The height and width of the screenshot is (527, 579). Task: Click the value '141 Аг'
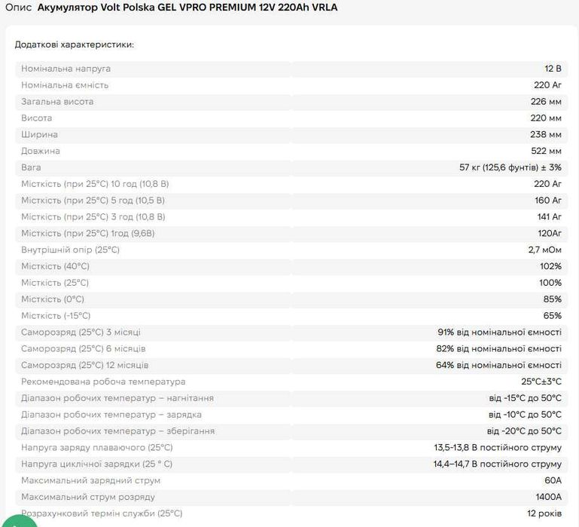tap(550, 217)
